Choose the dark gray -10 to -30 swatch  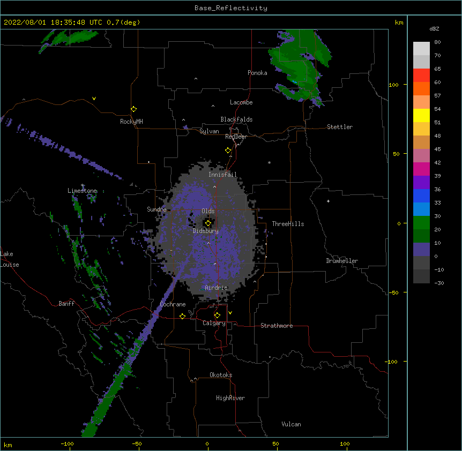(421, 276)
